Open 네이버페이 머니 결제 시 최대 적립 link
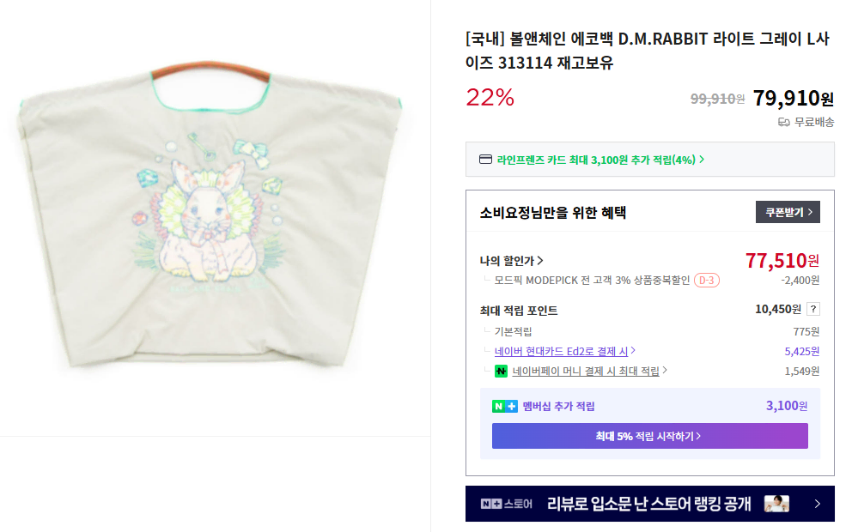 (x=589, y=372)
